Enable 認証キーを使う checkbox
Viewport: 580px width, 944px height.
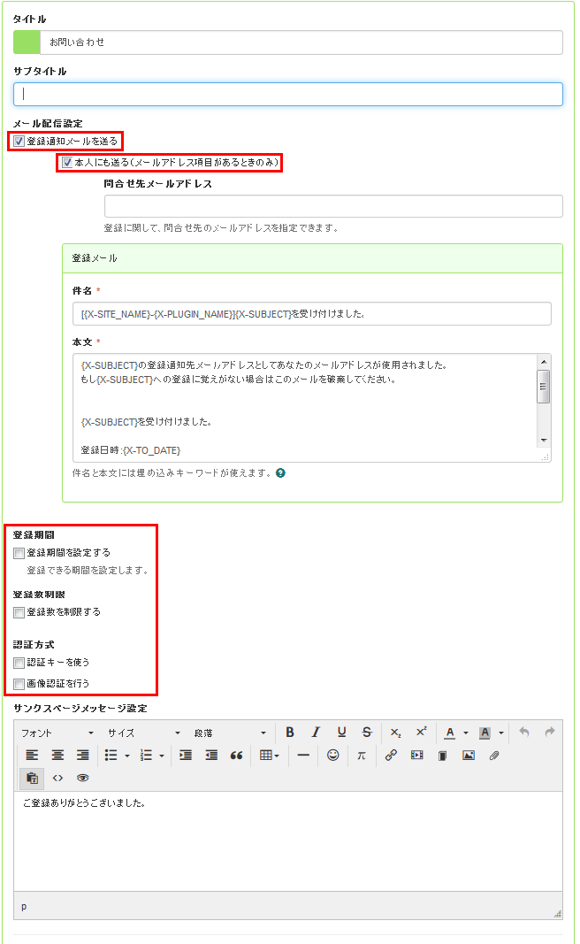(19, 663)
